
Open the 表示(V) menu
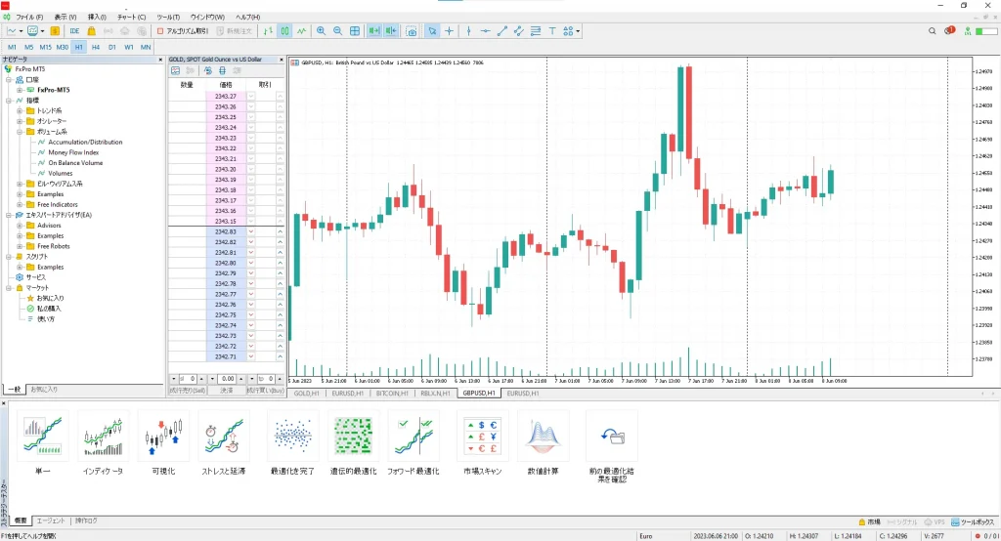coord(65,18)
